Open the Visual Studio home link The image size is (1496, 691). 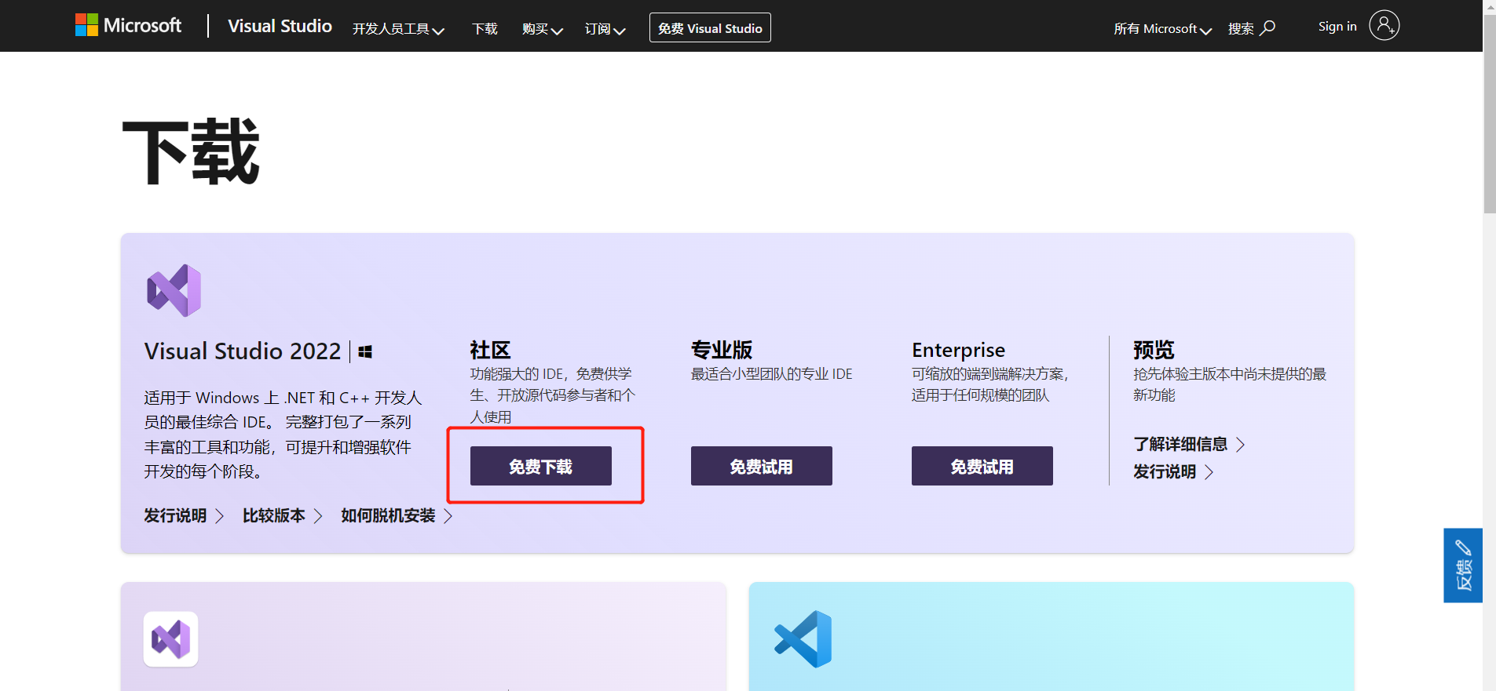coord(280,26)
